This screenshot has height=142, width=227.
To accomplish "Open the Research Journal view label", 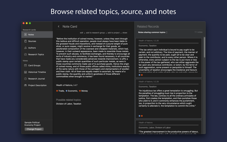I will (37, 79).
